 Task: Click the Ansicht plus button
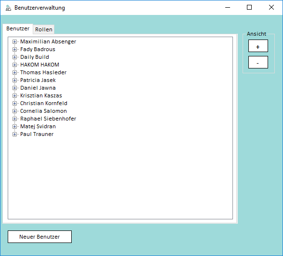tap(258, 46)
